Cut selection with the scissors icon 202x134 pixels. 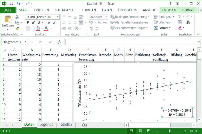click(x=17, y=17)
